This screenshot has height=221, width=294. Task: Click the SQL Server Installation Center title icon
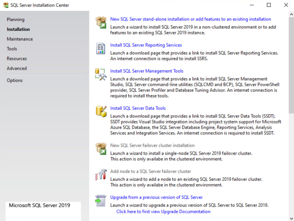(x=5, y=5)
